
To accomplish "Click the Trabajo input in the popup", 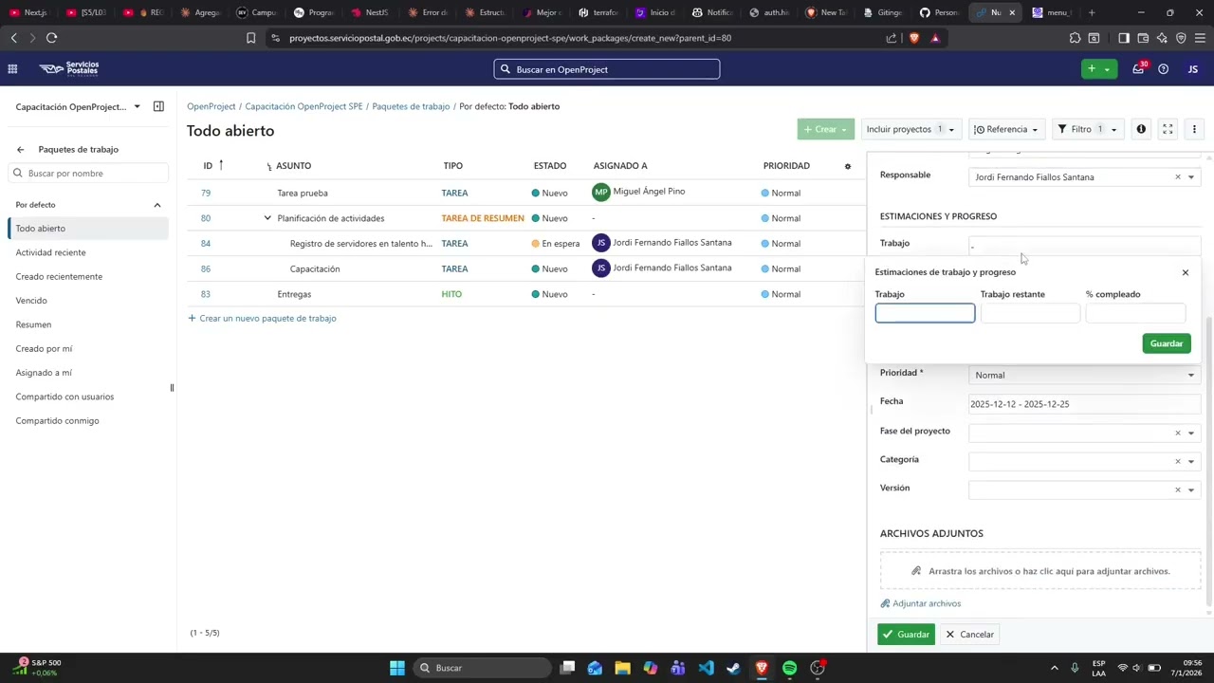I will pyautogui.click(x=925, y=313).
